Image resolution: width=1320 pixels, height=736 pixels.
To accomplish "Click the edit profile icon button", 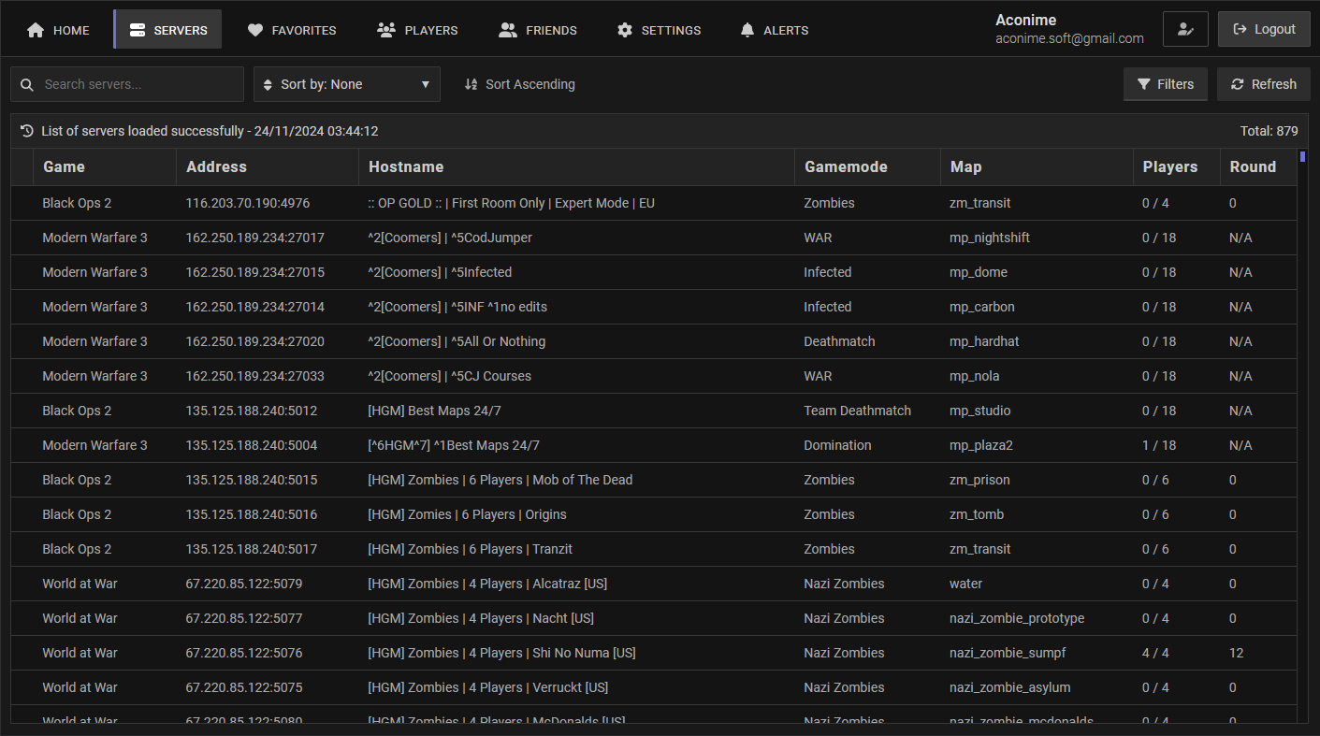I will coord(1185,29).
